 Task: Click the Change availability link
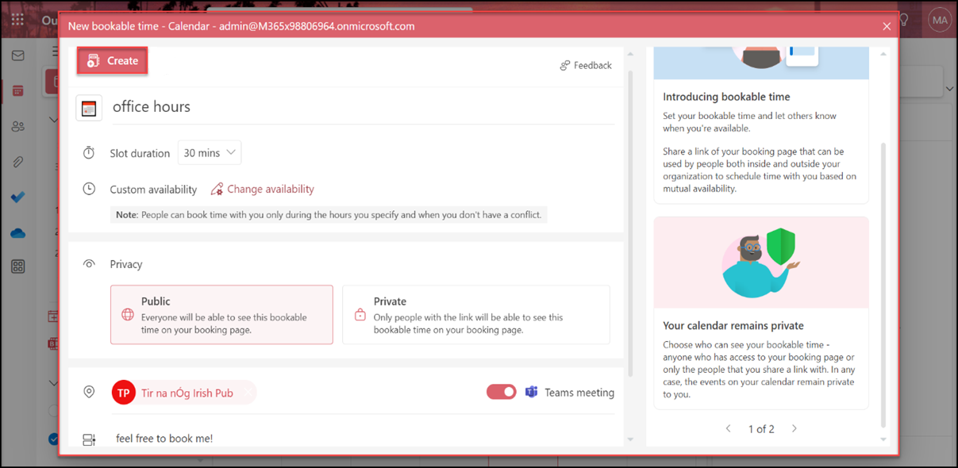point(270,189)
